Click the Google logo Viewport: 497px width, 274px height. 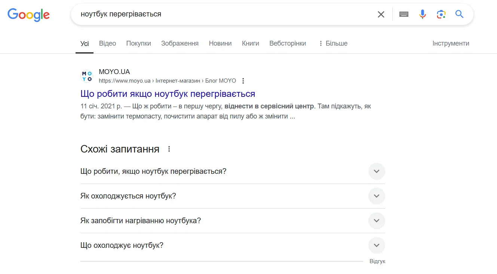click(x=28, y=14)
